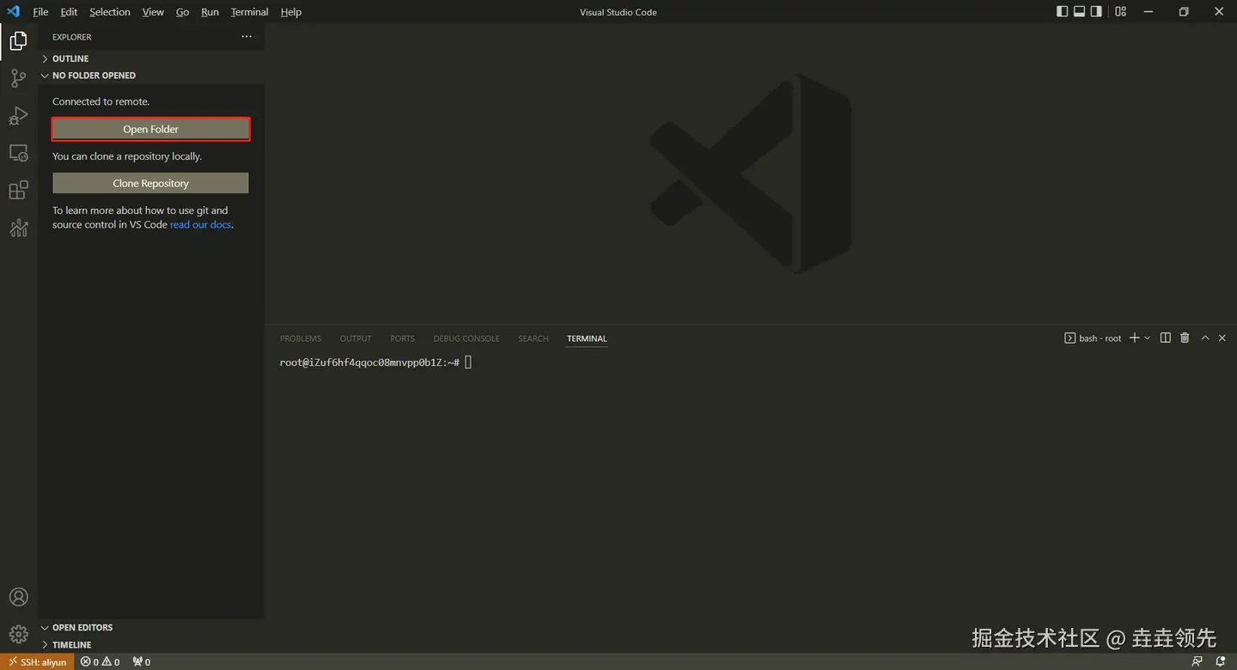
Task: Select the bash - root terminal entry
Action: pos(1093,338)
